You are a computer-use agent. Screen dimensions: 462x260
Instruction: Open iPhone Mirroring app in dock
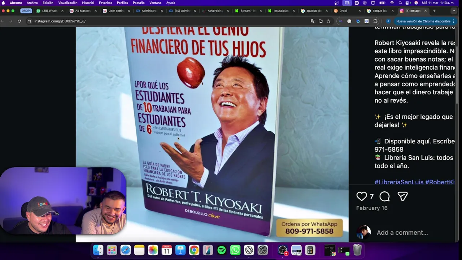coord(208,250)
